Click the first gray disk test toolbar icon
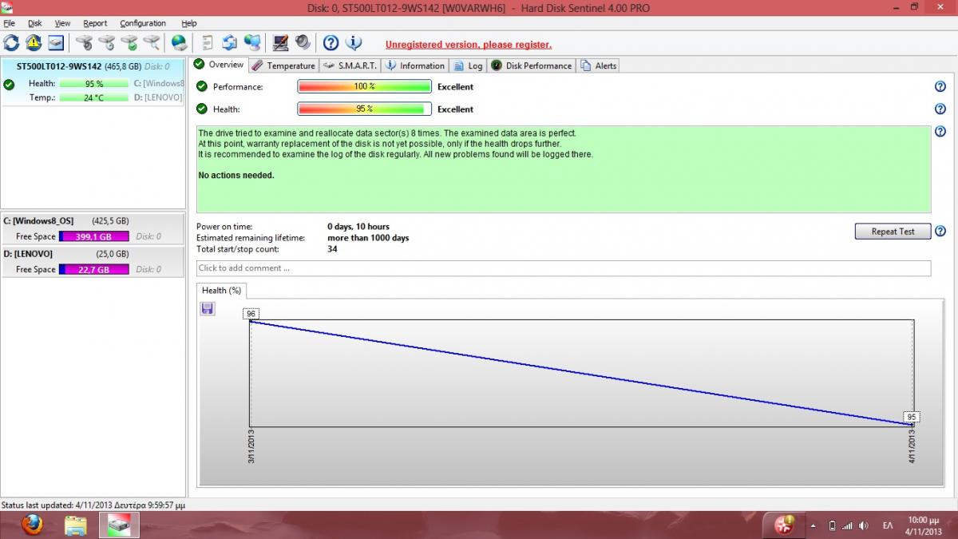The width and height of the screenshot is (958, 539). click(x=84, y=42)
